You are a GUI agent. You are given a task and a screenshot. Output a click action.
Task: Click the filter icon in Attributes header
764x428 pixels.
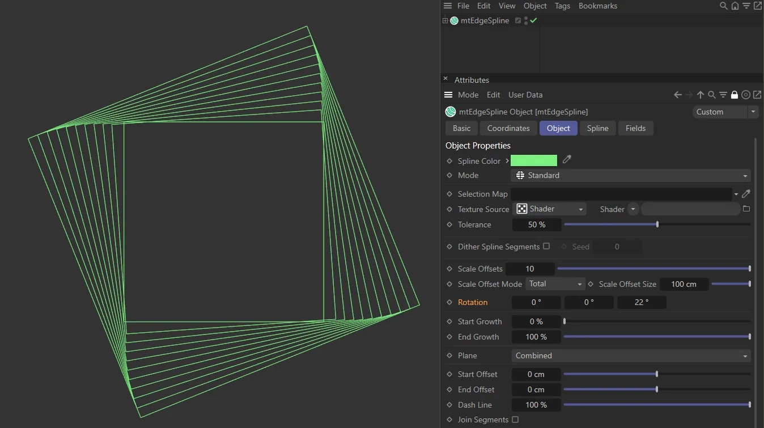(x=723, y=95)
